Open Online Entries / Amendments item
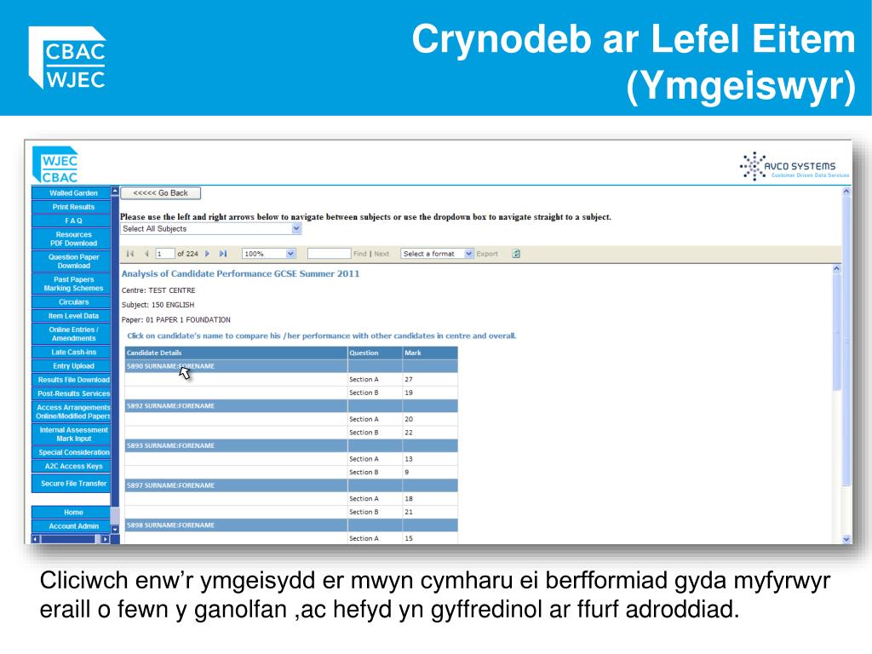 pos(73,334)
